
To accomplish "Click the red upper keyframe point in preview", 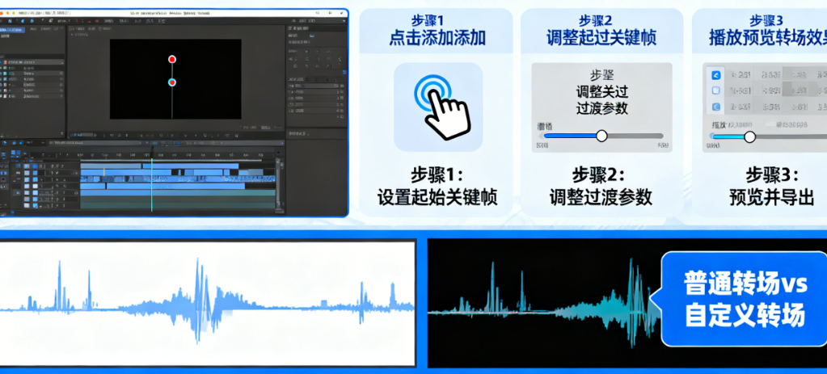I will pyautogui.click(x=172, y=60).
